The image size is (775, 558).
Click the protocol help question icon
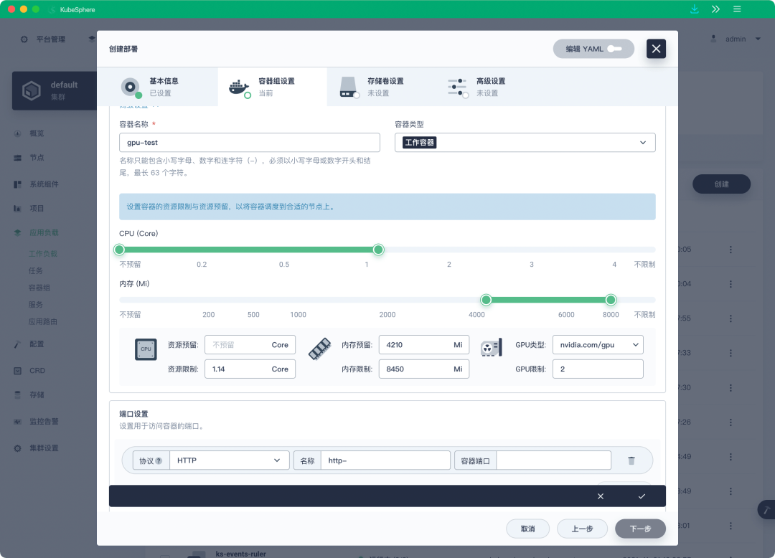coord(159,460)
